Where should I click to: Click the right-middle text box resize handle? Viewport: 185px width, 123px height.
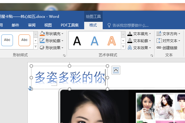pyautogui.click(x=107, y=77)
